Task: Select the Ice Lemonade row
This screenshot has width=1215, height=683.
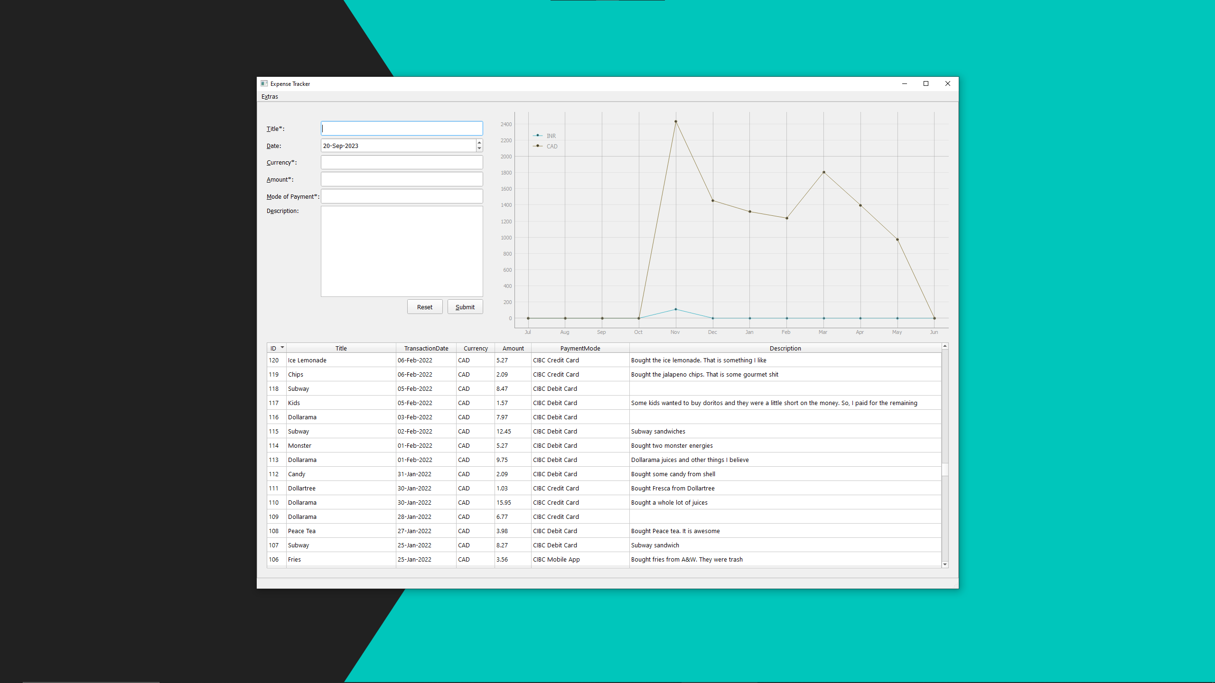Action: (340, 360)
